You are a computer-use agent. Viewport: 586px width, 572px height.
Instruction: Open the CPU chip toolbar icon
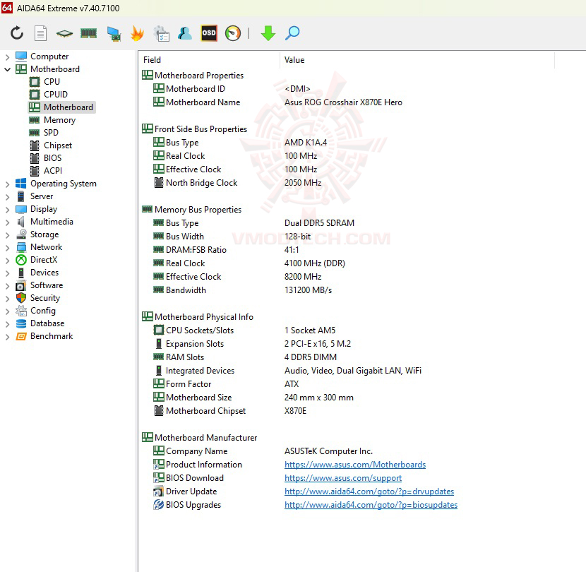[64, 34]
